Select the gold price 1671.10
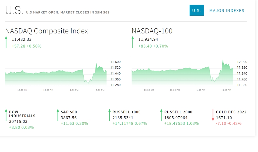The width and height of the screenshot is (258, 152). (224, 118)
